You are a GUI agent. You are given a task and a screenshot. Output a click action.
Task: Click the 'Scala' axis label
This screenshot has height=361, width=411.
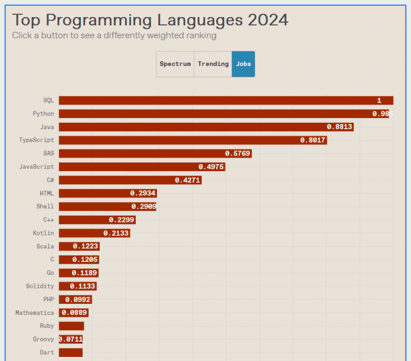click(45, 247)
